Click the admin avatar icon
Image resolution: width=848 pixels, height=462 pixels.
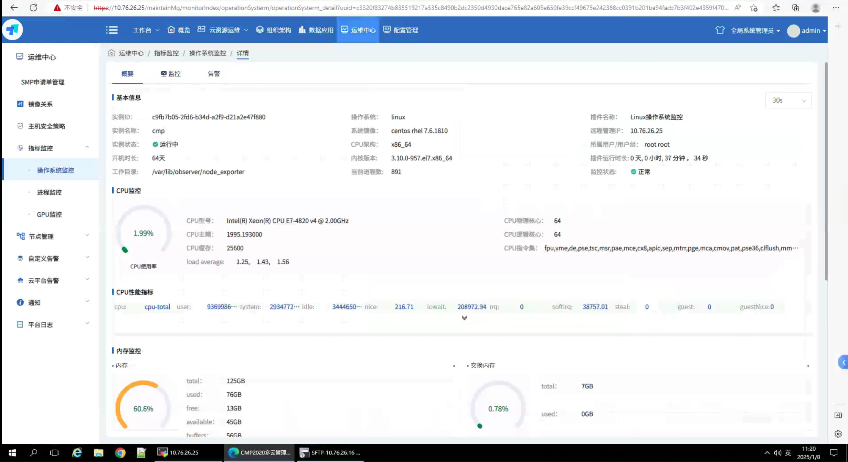793,31
